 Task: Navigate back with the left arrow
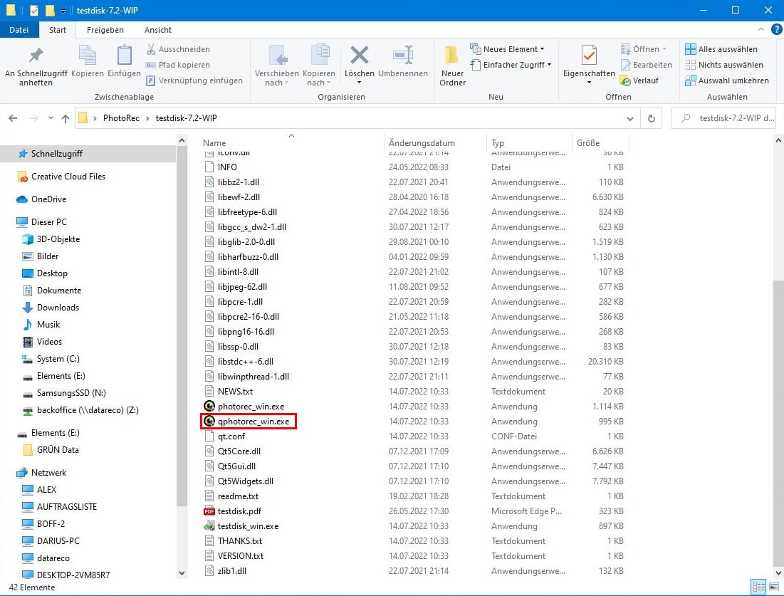(x=13, y=118)
